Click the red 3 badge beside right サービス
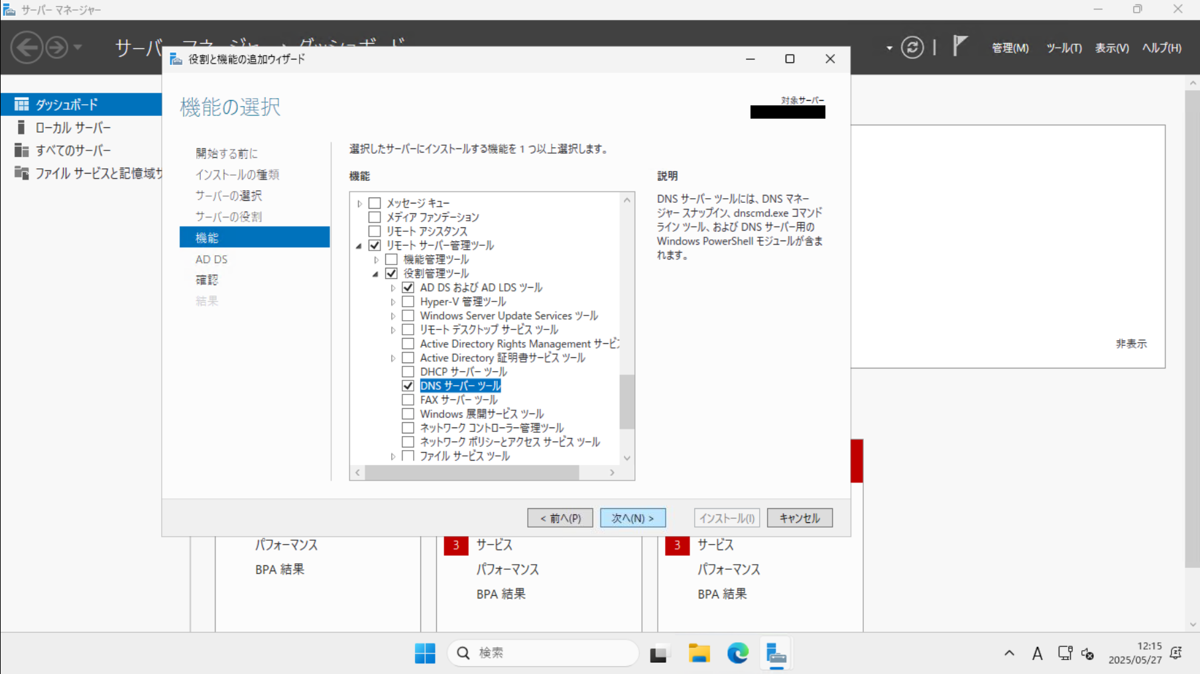This screenshot has width=1200, height=674. coord(677,545)
